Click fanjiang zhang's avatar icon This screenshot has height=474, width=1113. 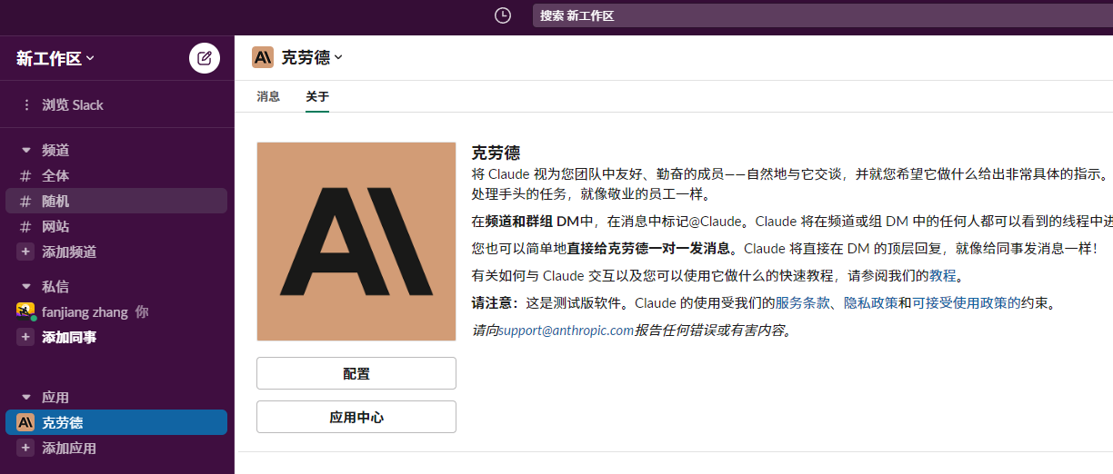pos(25,311)
